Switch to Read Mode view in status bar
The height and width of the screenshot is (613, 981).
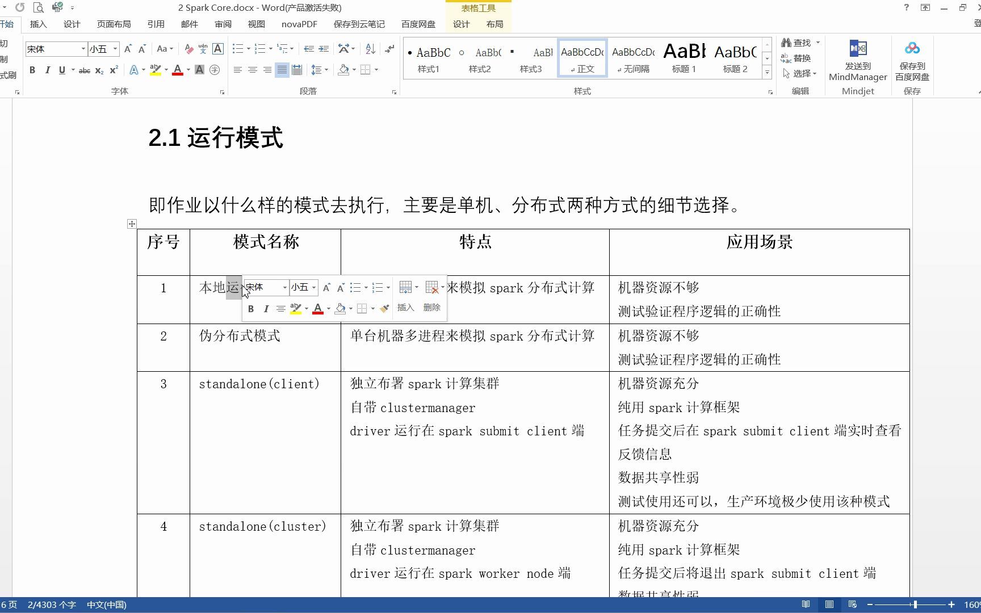point(806,604)
